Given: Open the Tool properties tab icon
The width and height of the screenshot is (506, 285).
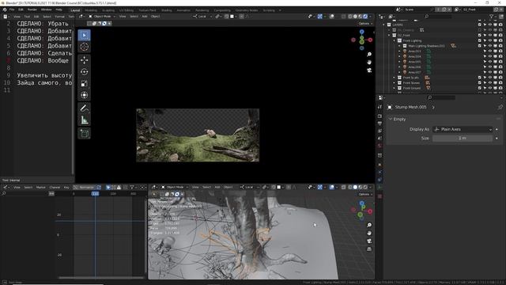Looking at the screenshot, I should [x=379, y=107].
